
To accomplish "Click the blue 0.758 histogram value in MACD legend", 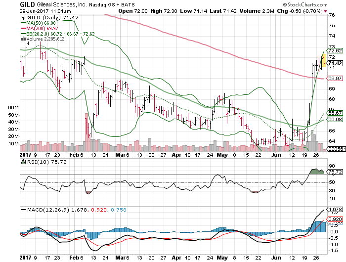I will (x=118, y=210).
